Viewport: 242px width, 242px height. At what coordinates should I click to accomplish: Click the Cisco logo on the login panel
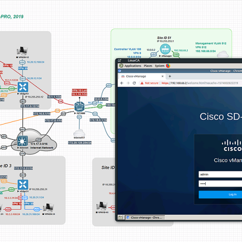(x=232, y=146)
